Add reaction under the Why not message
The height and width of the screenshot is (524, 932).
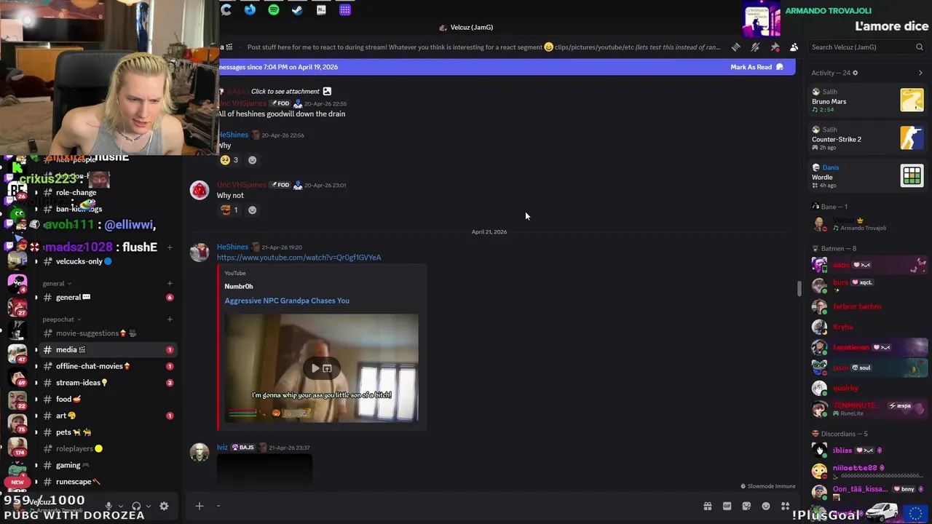[x=252, y=210]
